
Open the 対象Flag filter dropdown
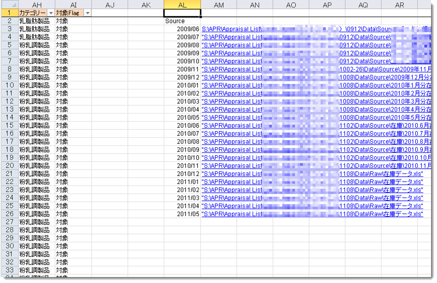87,13
